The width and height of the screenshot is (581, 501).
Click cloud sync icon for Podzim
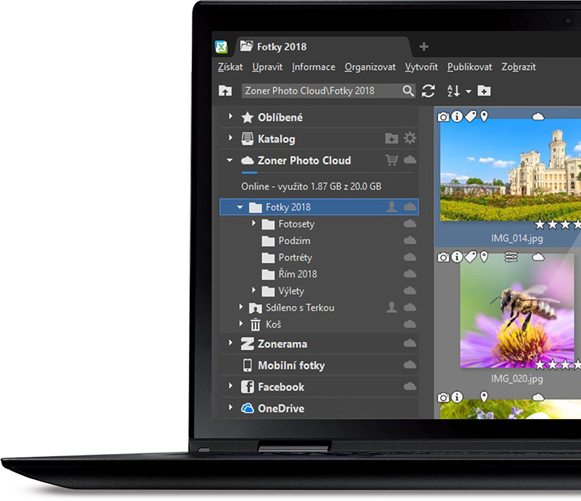click(x=410, y=241)
